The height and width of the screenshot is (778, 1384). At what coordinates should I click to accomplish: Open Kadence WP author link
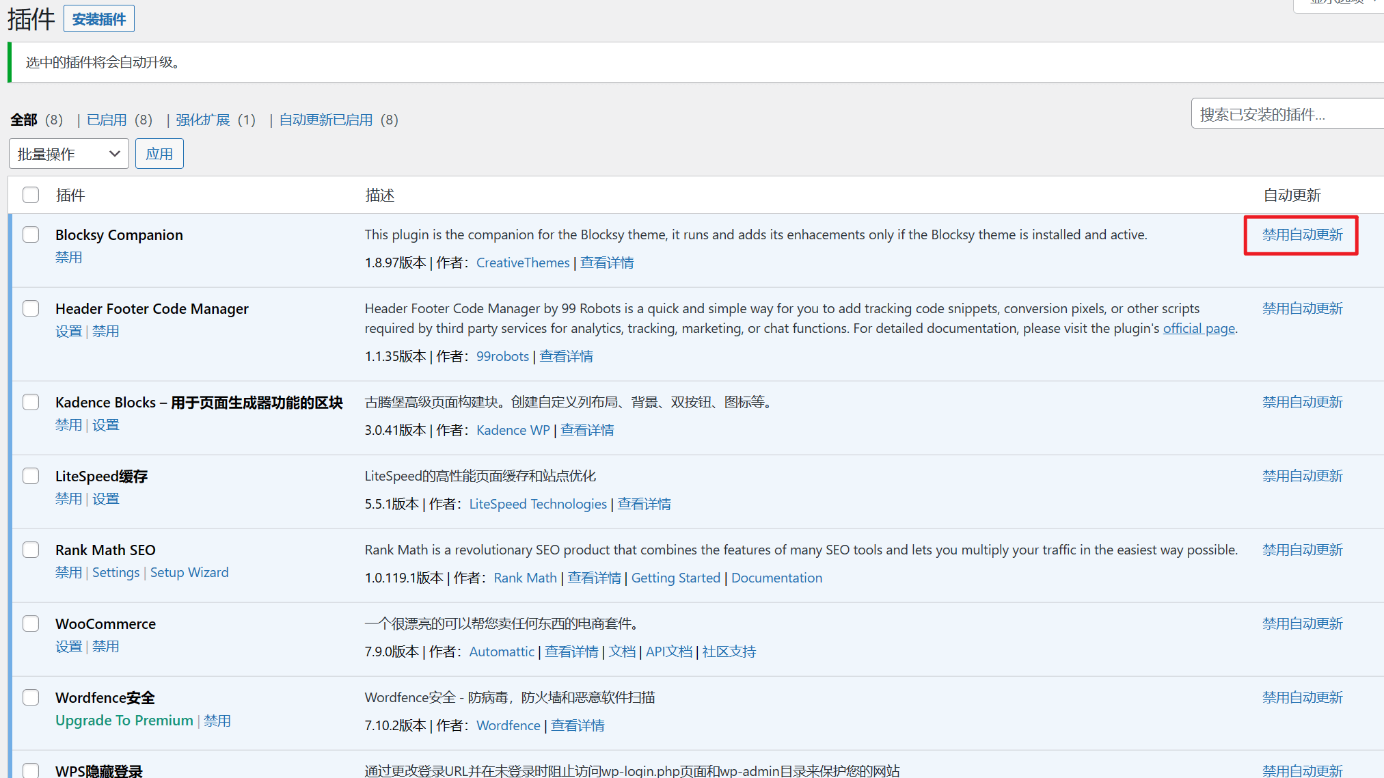(513, 430)
